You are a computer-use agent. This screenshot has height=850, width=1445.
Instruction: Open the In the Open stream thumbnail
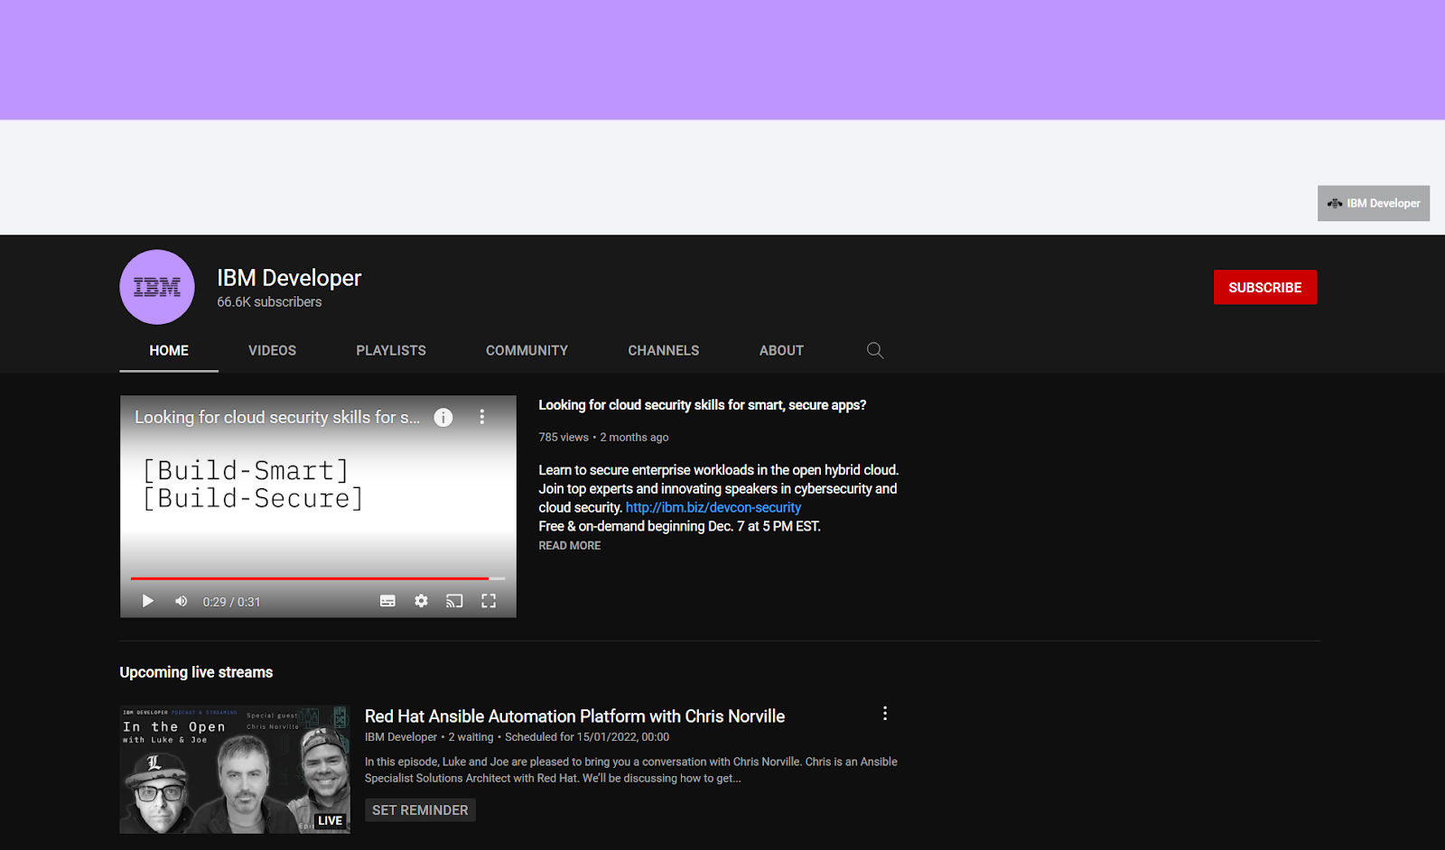(235, 769)
